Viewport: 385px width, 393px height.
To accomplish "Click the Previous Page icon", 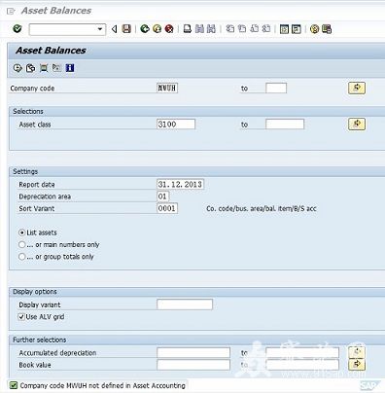I will click(242, 29).
